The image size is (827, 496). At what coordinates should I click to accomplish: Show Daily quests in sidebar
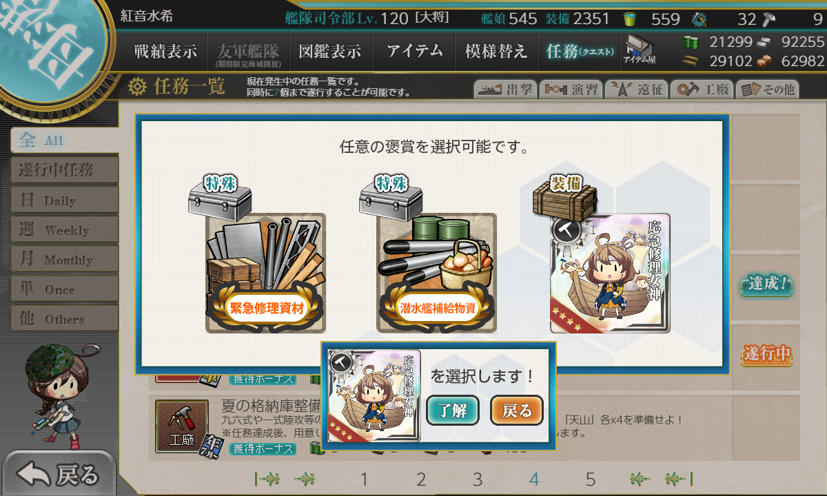[65, 200]
